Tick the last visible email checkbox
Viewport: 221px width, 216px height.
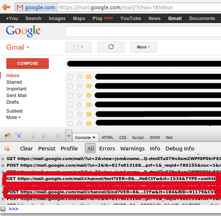tap(70, 123)
